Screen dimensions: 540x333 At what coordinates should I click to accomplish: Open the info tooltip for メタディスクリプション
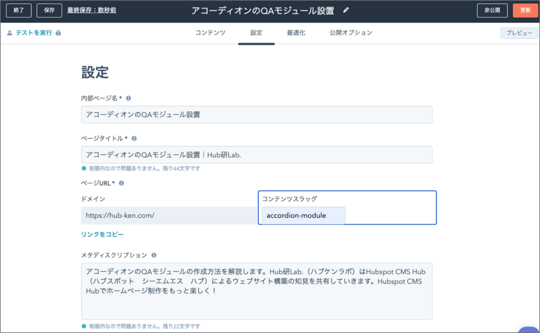click(x=154, y=255)
